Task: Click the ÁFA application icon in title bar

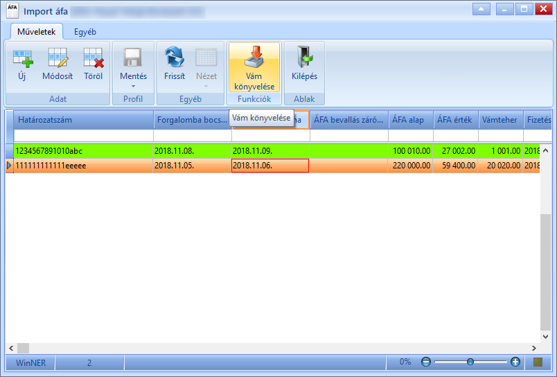Action: [x=12, y=11]
